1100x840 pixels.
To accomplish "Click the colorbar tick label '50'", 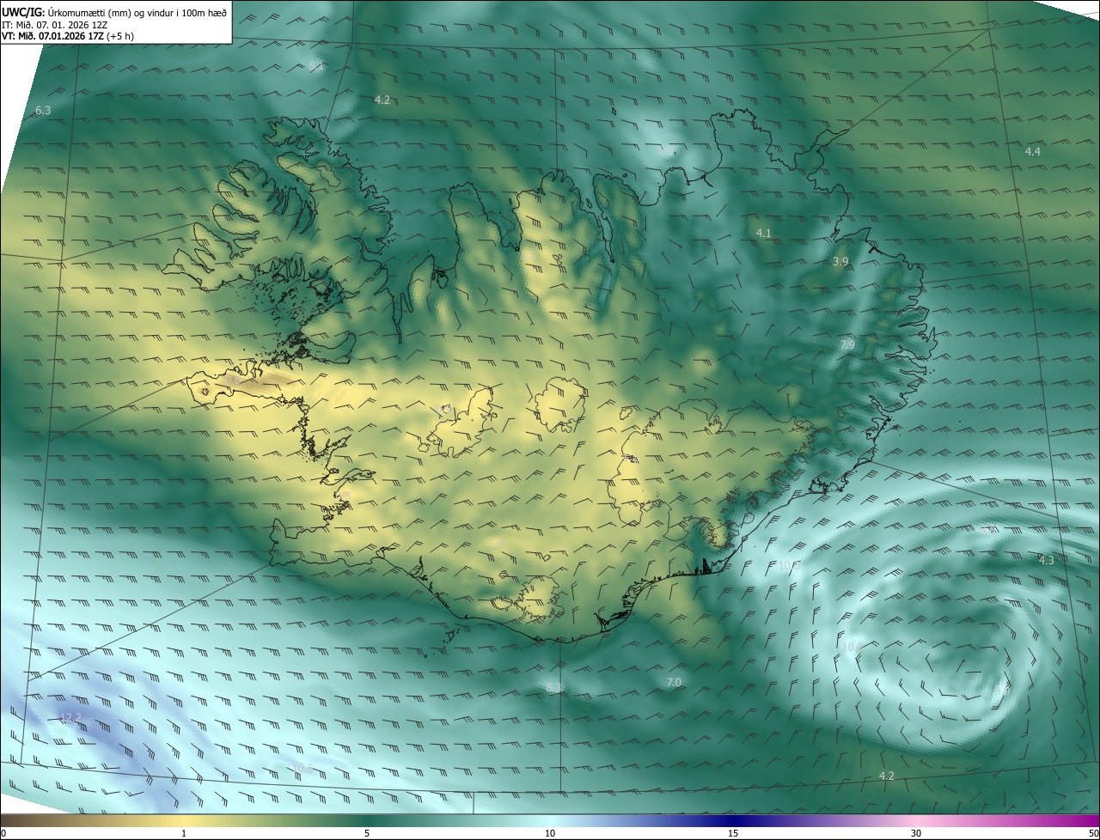I will (x=1093, y=833).
